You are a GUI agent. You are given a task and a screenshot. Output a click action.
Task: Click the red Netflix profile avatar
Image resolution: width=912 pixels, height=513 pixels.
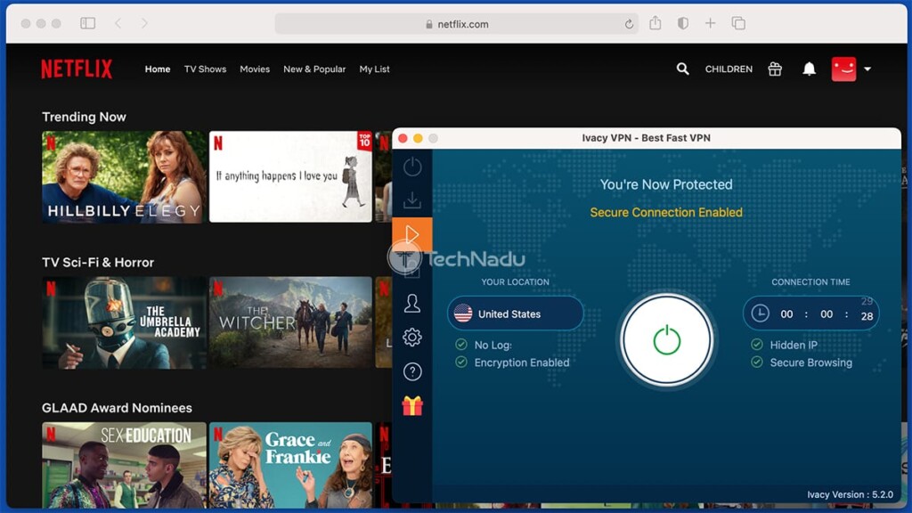tap(844, 69)
